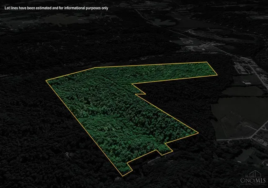Screen dimensions: 268x188
Task: Click the CincyMLS watermark logo
Action: [253, 178]
